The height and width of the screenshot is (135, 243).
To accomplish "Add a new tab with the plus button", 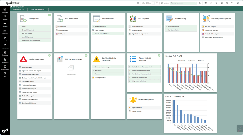I will click(52, 9).
